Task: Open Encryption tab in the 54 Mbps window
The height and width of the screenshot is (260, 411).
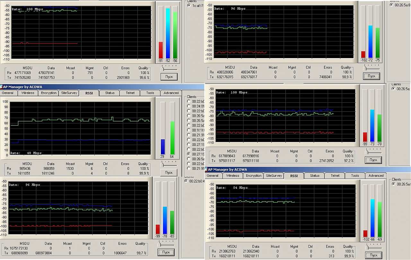Action: click(x=254, y=176)
